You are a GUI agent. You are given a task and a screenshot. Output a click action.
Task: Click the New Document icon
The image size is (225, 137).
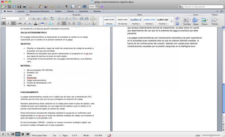tap(3, 6)
